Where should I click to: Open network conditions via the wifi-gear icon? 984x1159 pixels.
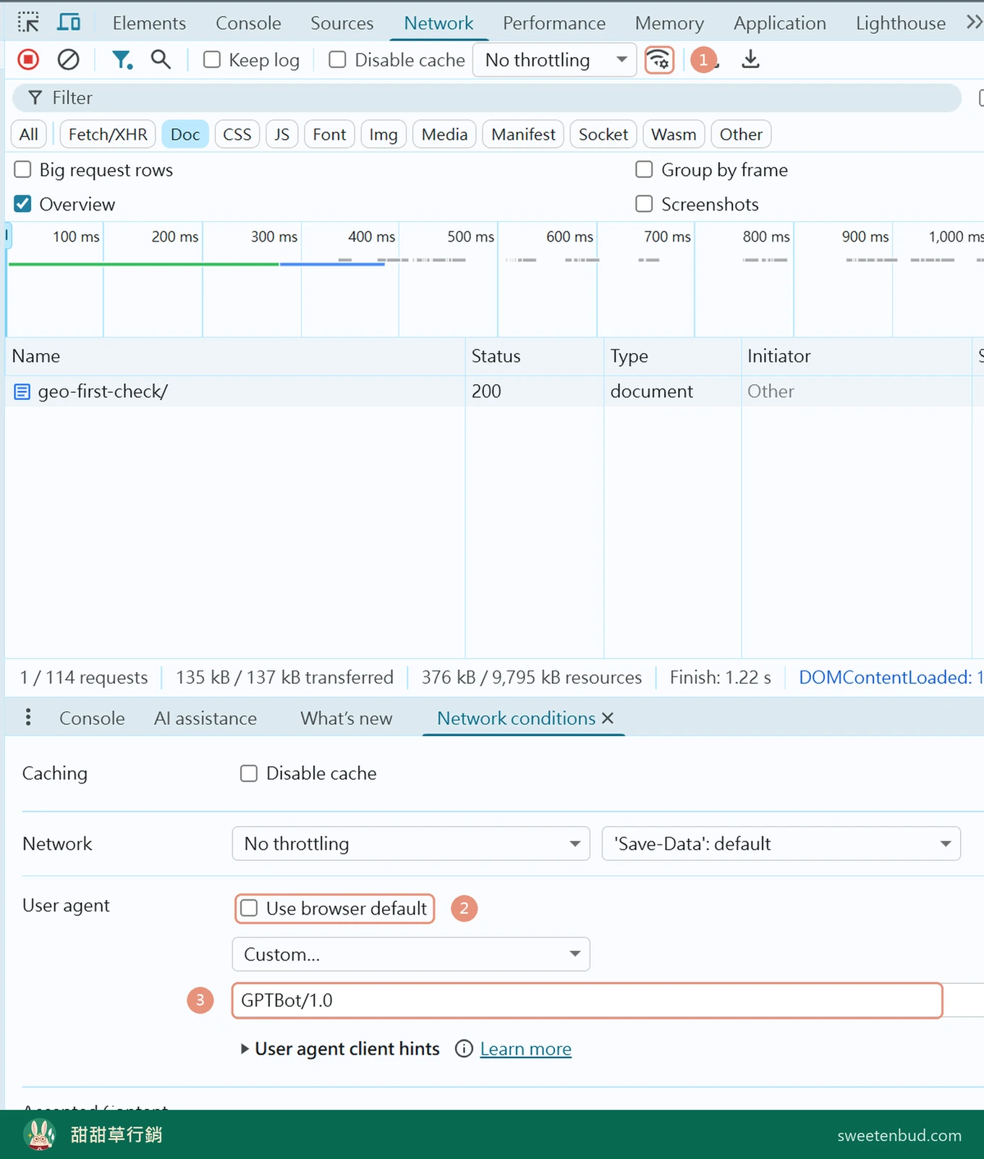659,60
